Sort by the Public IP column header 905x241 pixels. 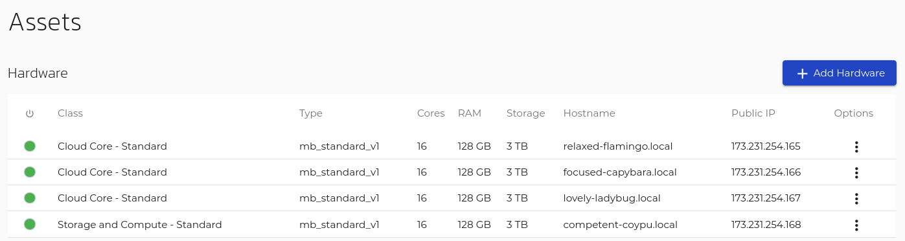click(753, 113)
